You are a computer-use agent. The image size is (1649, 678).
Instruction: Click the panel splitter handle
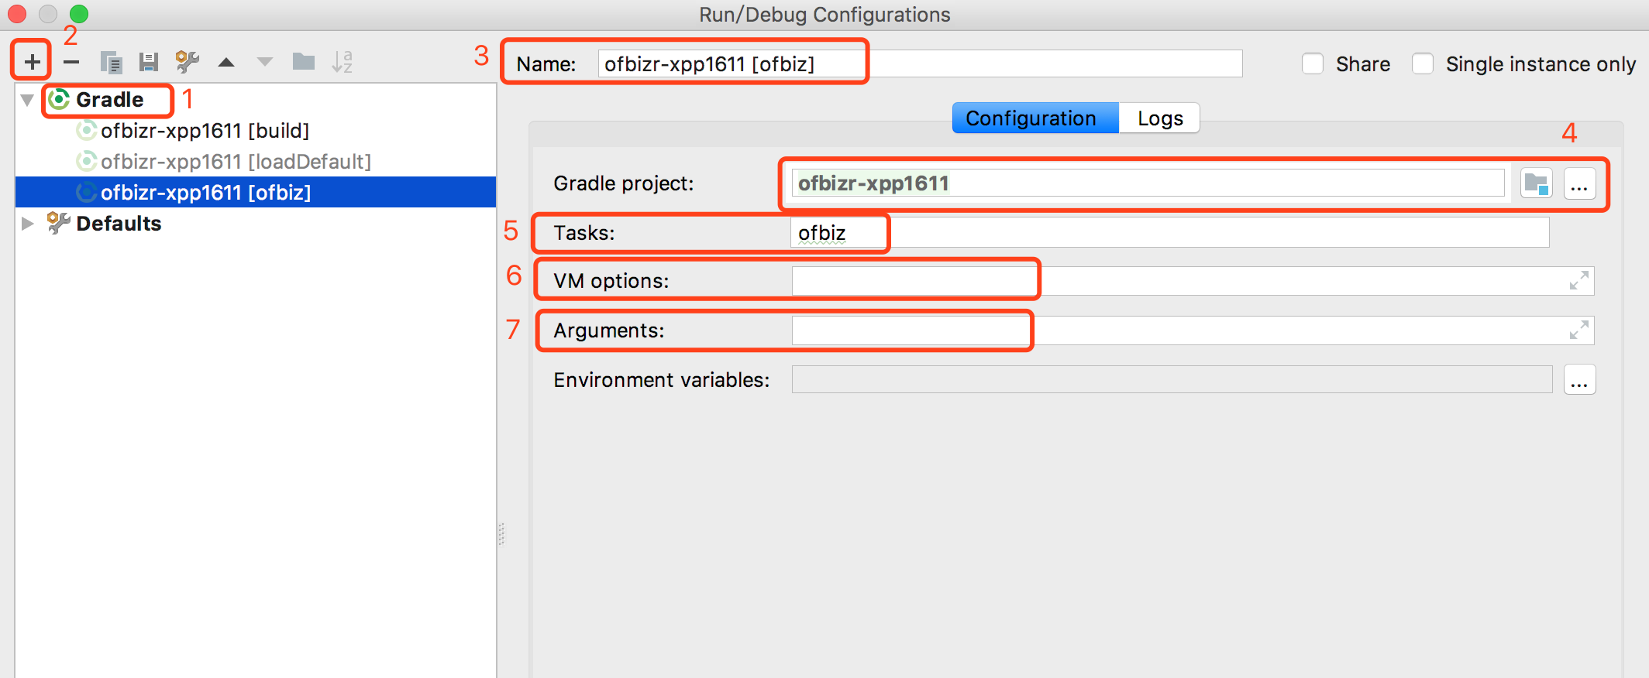click(x=501, y=534)
